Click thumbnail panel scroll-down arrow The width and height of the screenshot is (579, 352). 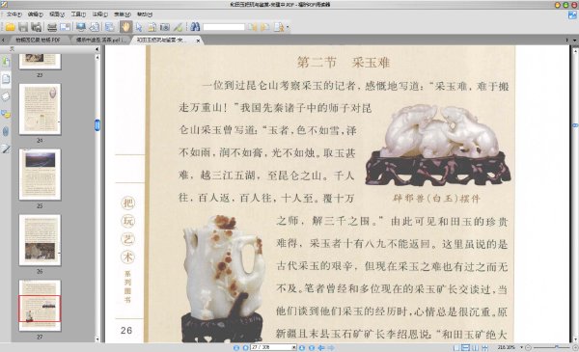click(x=97, y=339)
